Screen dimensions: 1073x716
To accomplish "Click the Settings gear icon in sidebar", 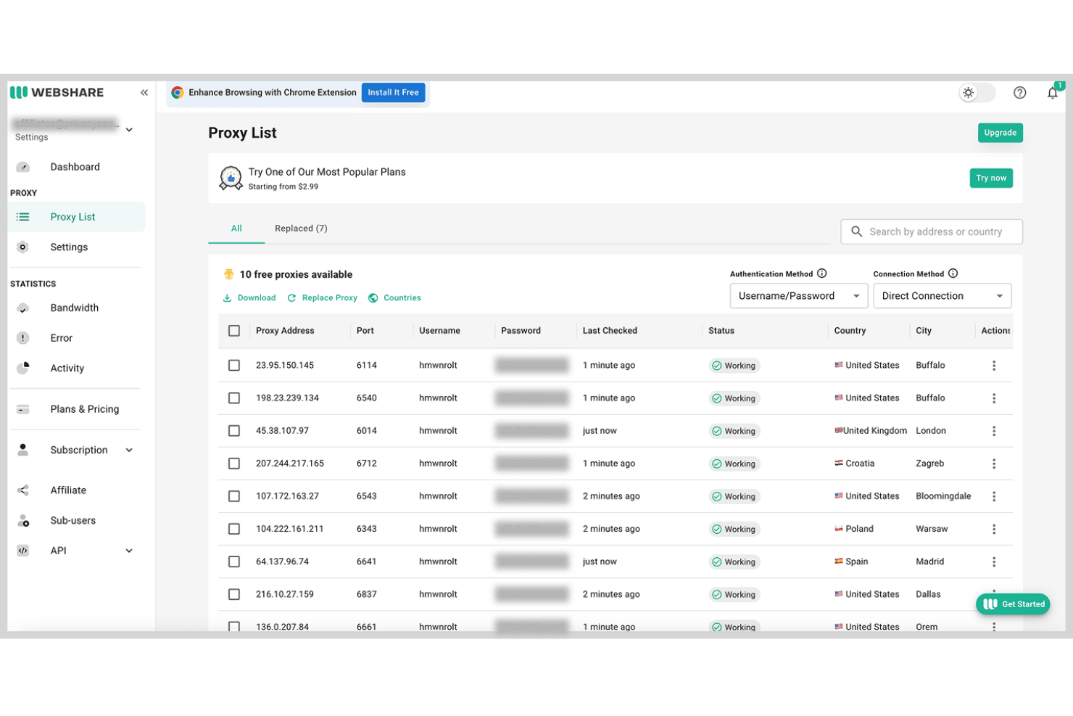I will [x=23, y=247].
